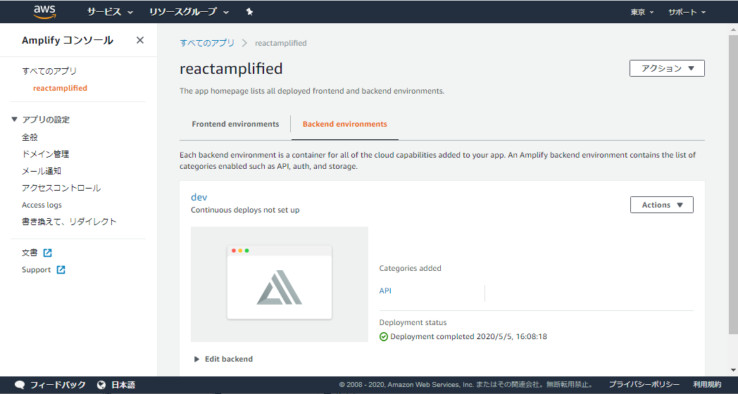Image resolution: width=738 pixels, height=394 pixels.
Task: Collapse the アプリの設定 section
Action: click(14, 120)
